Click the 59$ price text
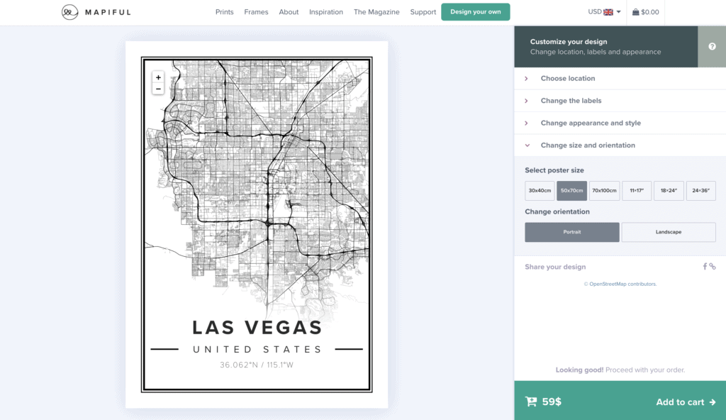This screenshot has height=420, width=726. click(552, 402)
